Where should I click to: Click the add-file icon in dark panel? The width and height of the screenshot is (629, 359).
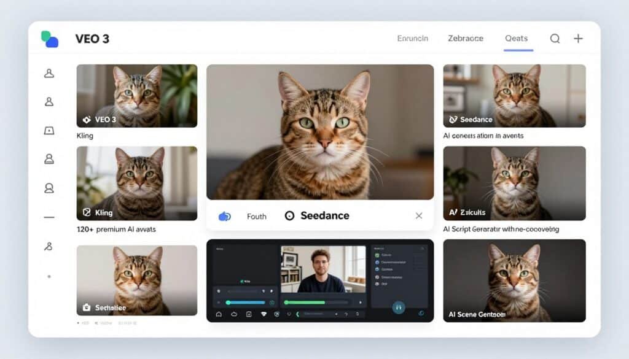coord(249,314)
